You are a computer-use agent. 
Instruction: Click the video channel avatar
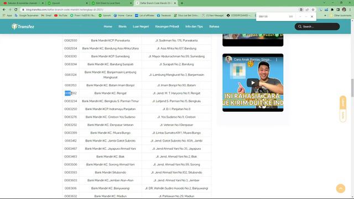(x=228, y=59)
